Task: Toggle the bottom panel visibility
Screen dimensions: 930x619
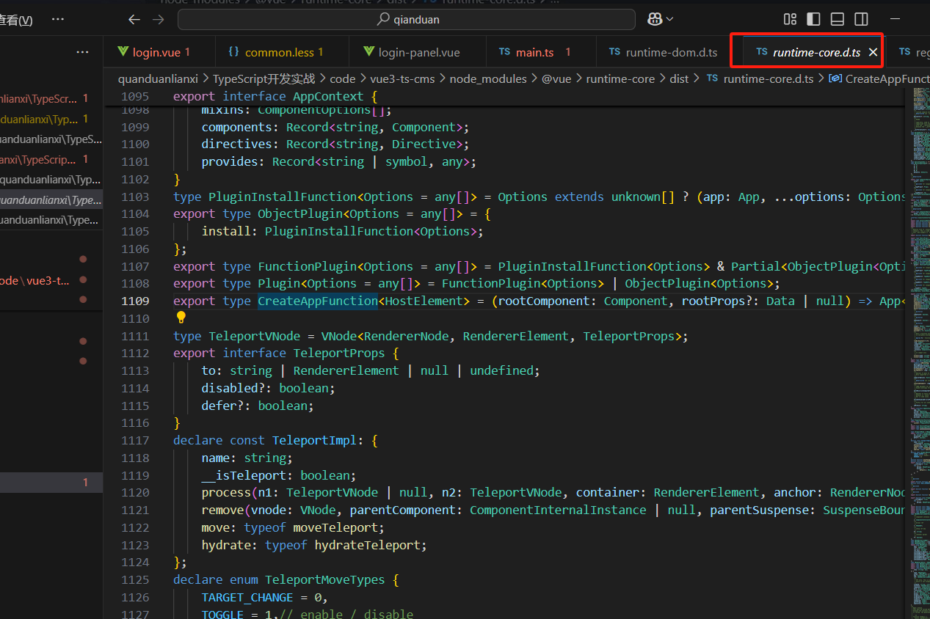Action: 837,19
